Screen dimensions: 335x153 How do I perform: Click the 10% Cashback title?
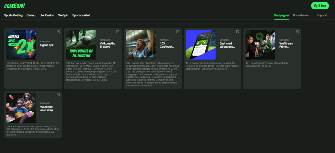coord(167,45)
